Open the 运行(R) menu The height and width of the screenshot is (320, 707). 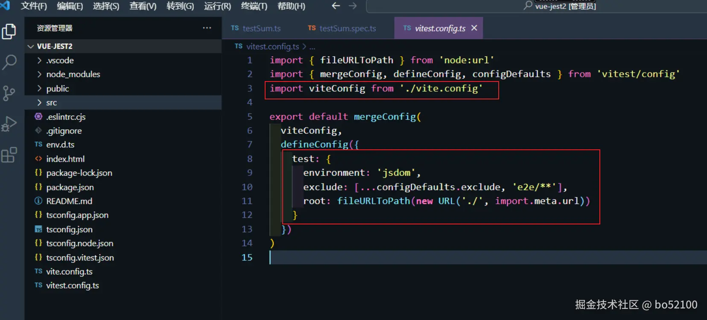click(x=217, y=6)
